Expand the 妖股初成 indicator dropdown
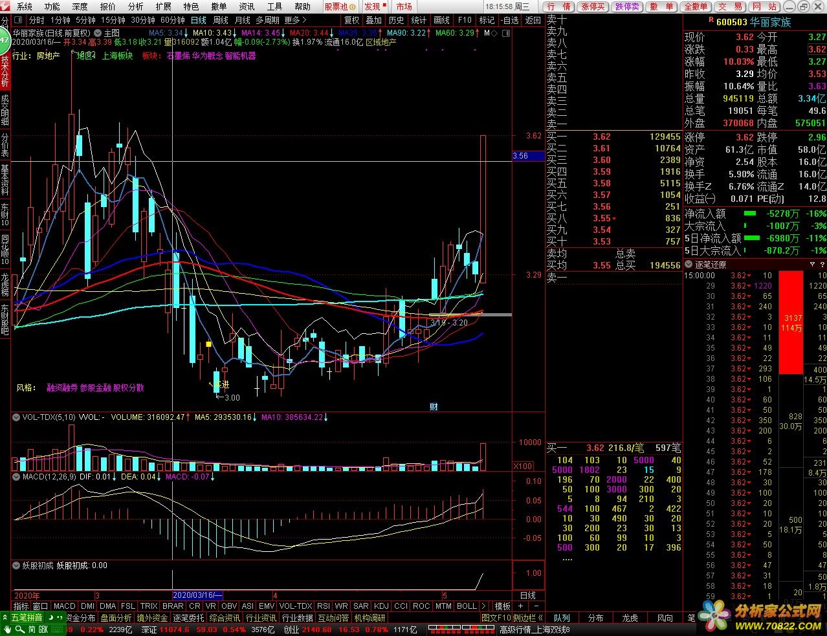The width and height of the screenshot is (827, 636). pos(16,565)
